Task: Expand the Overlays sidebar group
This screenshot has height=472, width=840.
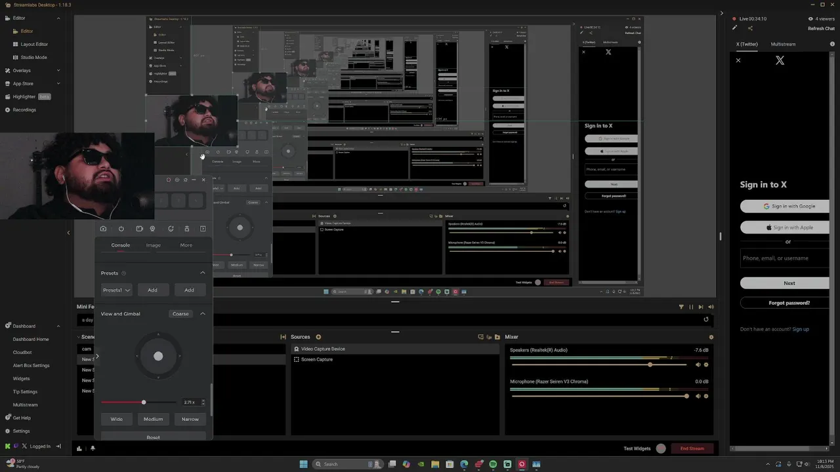Action: 58,70
